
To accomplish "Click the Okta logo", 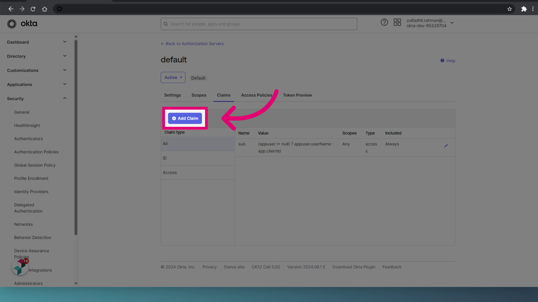I will 22,24.
